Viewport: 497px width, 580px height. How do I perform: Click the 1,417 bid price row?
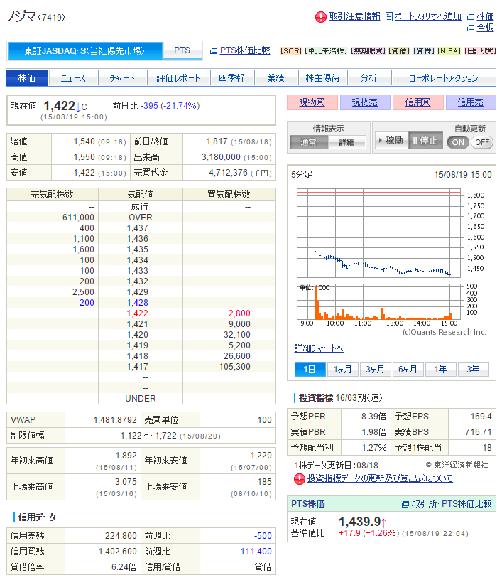tap(141, 367)
